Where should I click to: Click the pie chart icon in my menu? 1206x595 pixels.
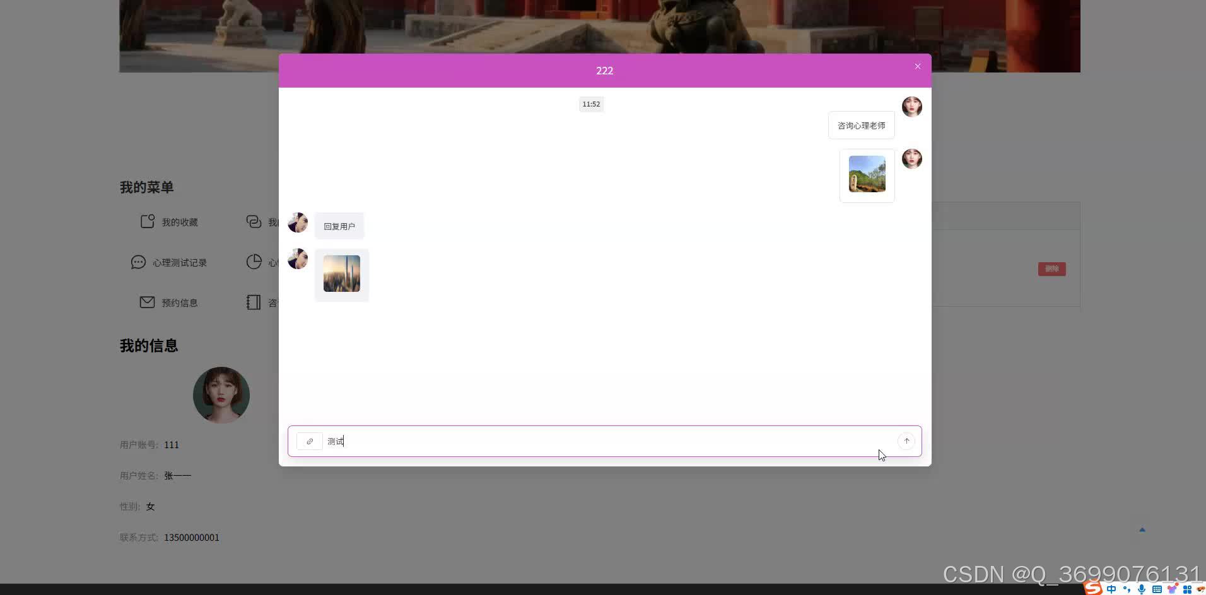pyautogui.click(x=254, y=262)
